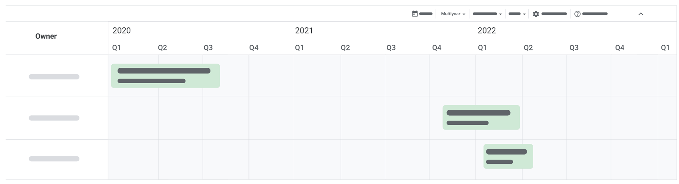Select the green task bar starting Q1 2020
The image size is (679, 184).
coord(165,76)
